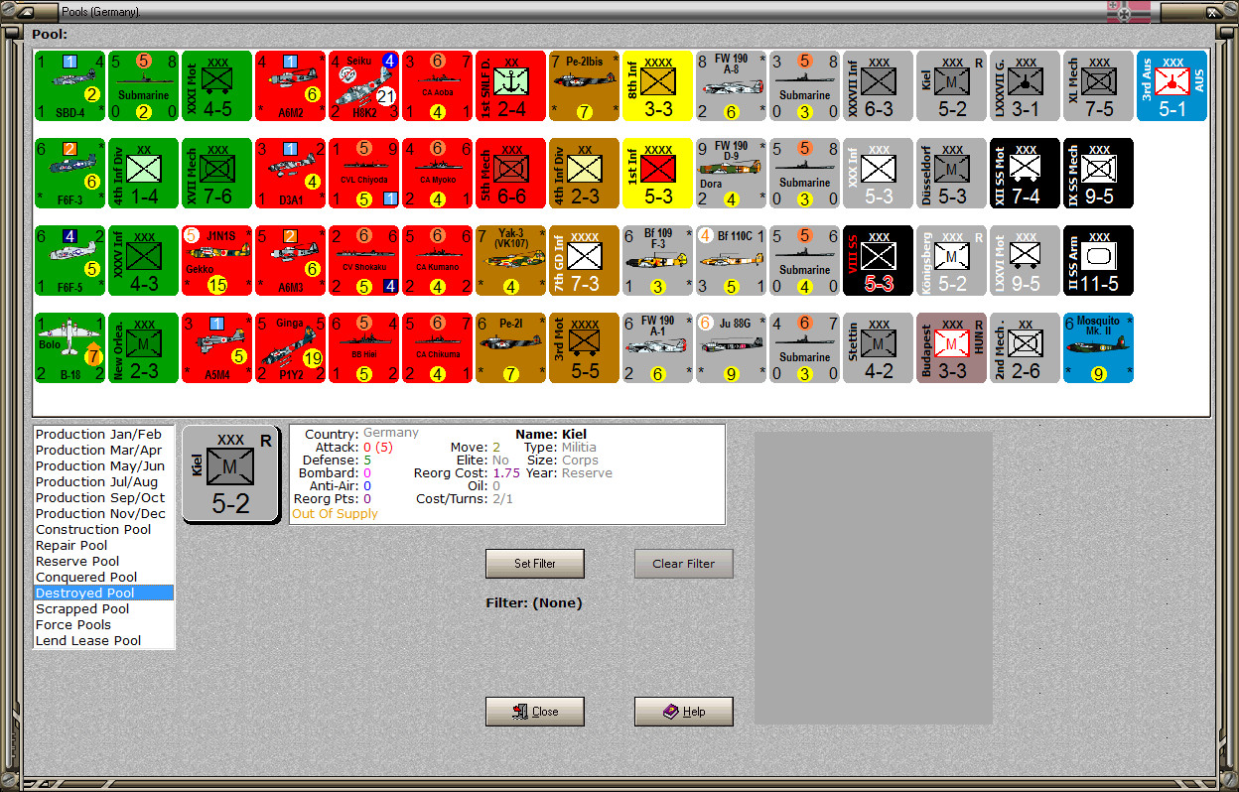
Task: Select the Mosquito Mk. II aircraft counter
Action: click(x=1098, y=348)
